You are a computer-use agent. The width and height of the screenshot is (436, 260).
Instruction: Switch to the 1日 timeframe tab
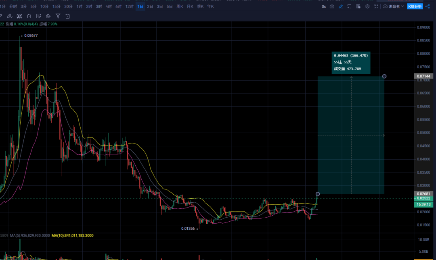[x=140, y=6]
